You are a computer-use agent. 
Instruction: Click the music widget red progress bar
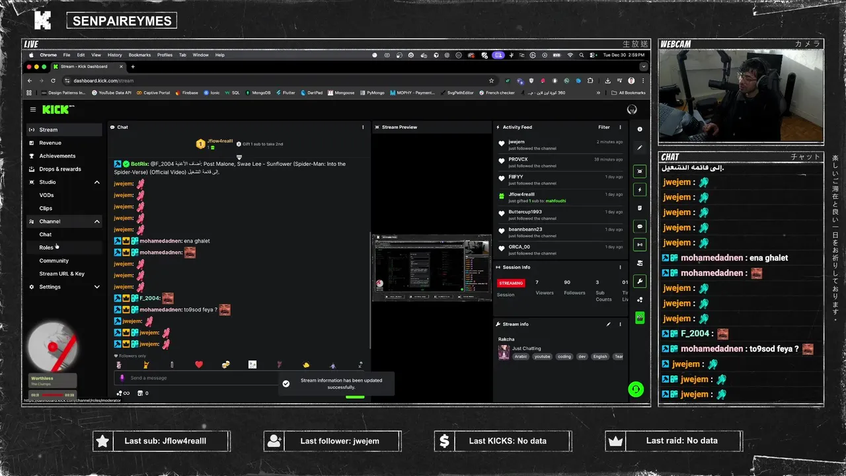[53, 395]
